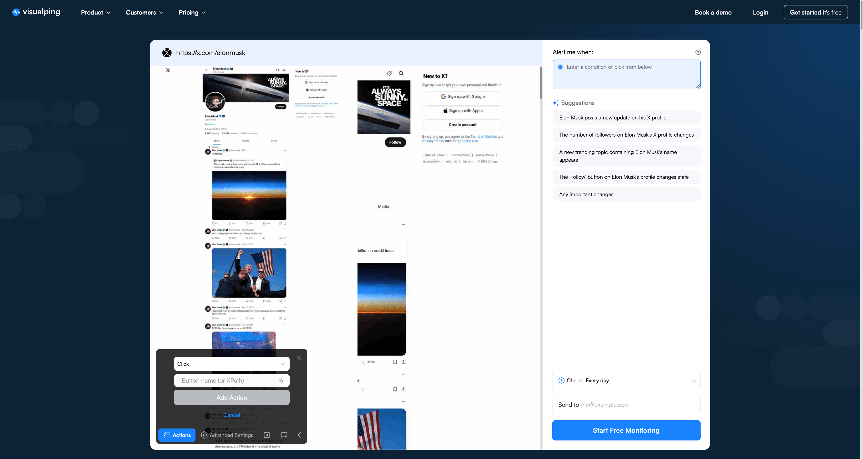Click the flag report icon
Image resolution: width=863 pixels, height=459 pixels.
click(x=284, y=435)
